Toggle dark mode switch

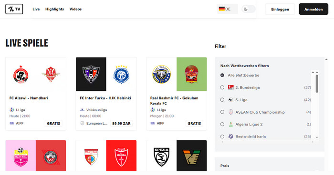tap(249, 9)
